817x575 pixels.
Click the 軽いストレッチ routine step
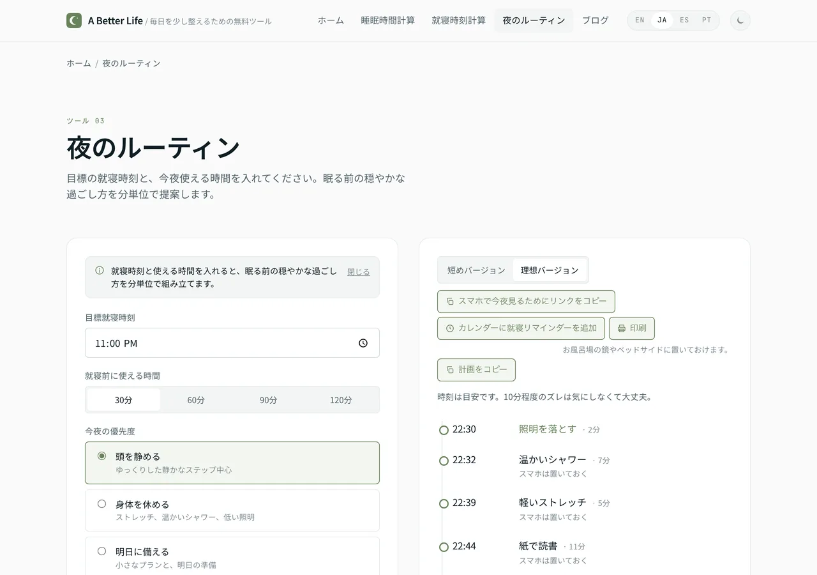point(553,503)
